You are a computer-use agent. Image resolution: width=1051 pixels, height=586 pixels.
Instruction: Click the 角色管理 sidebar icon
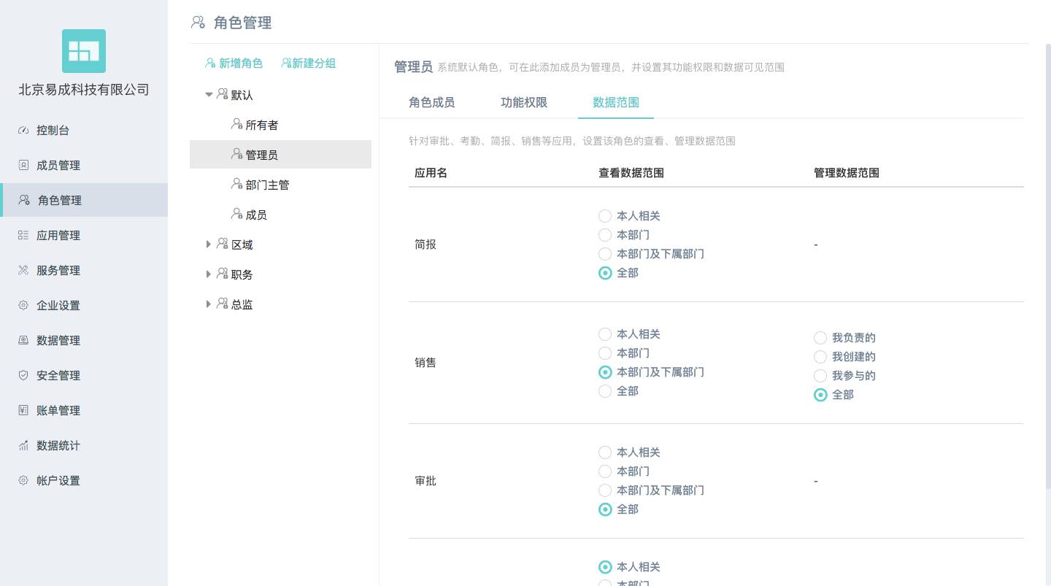click(25, 201)
